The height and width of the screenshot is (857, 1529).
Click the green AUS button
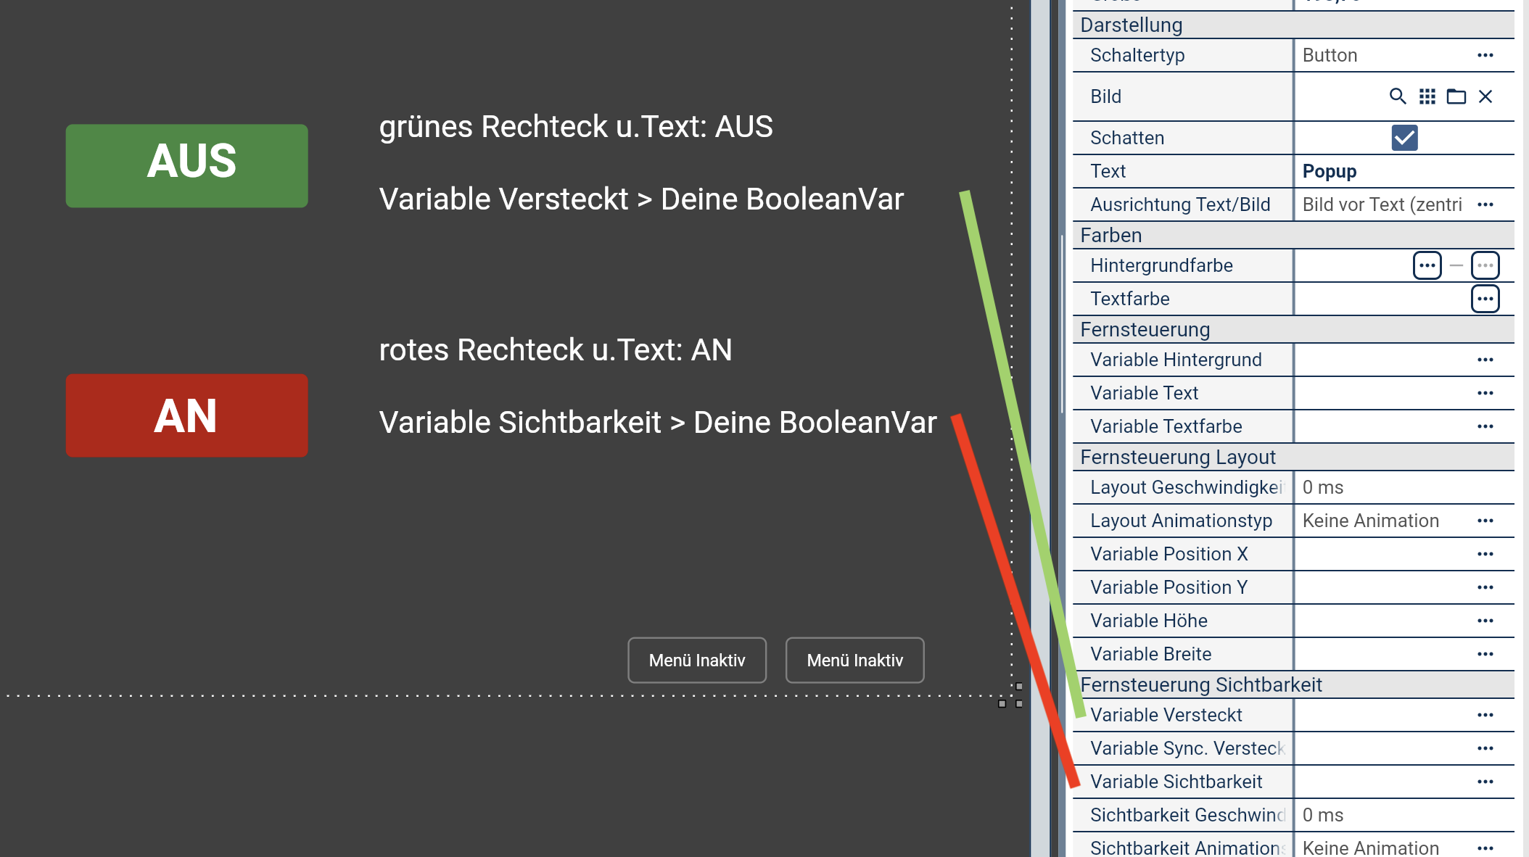click(187, 165)
